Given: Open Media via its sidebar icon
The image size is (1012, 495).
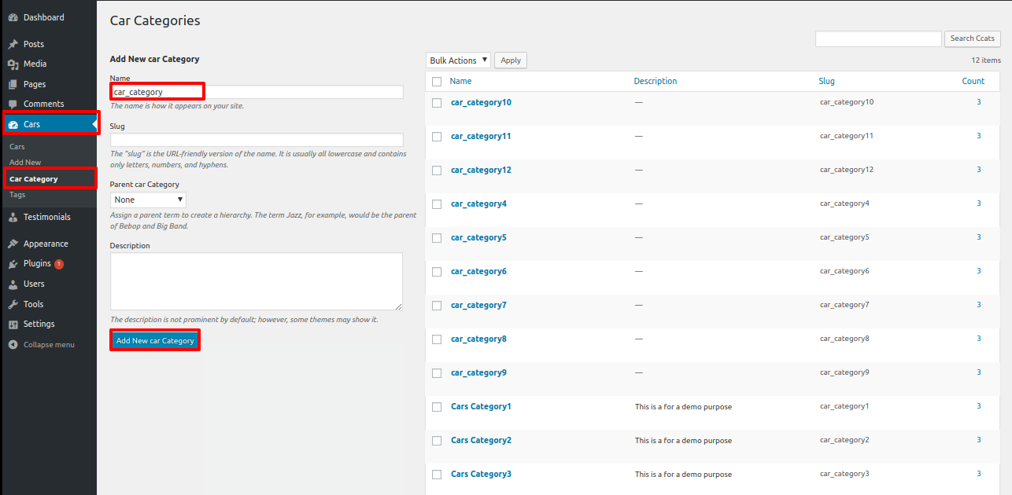Looking at the screenshot, I should tap(13, 64).
